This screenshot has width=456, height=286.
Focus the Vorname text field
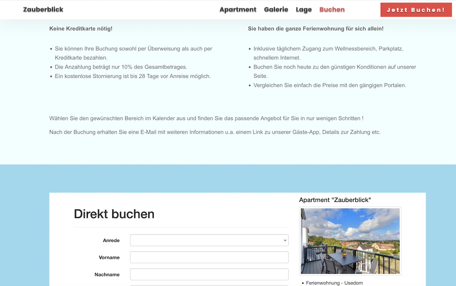click(209, 258)
